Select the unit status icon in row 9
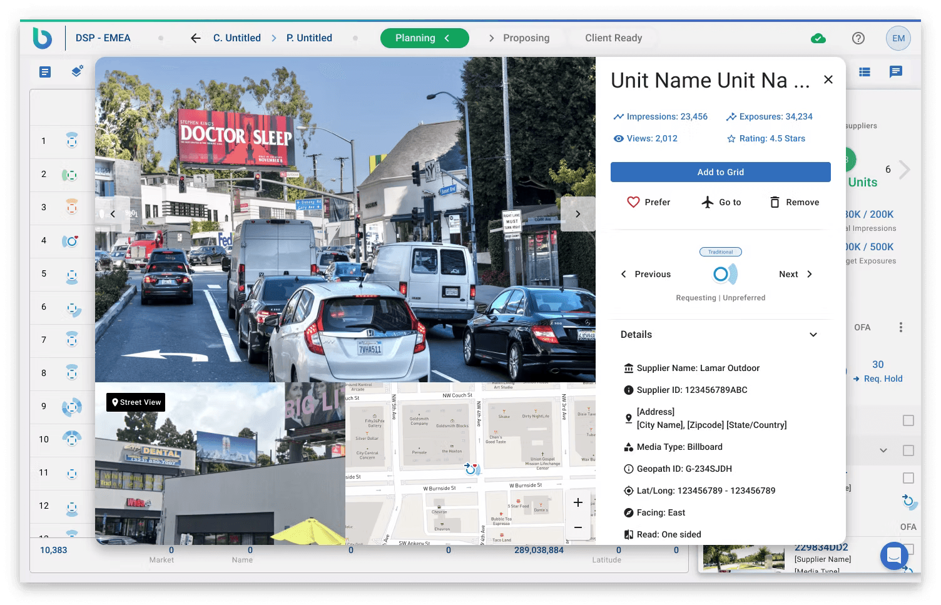 coord(72,407)
